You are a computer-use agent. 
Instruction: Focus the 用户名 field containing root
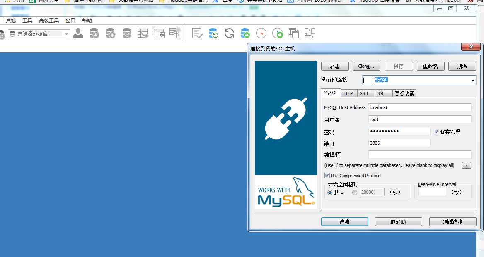pos(420,119)
